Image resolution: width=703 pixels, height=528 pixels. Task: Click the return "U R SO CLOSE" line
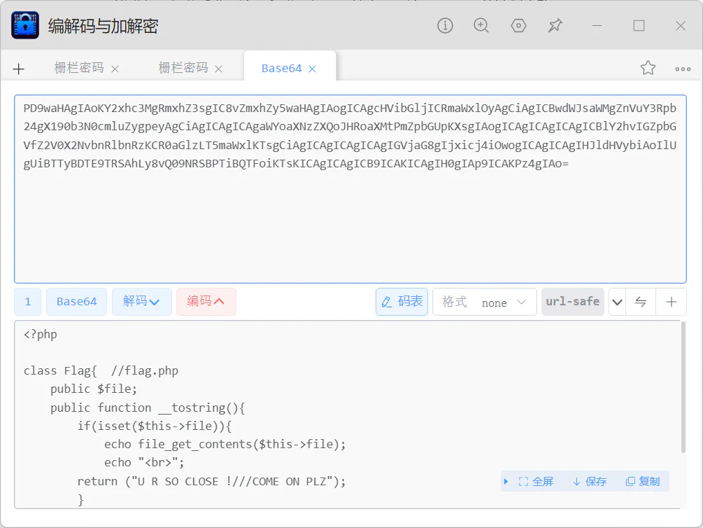coord(212,481)
